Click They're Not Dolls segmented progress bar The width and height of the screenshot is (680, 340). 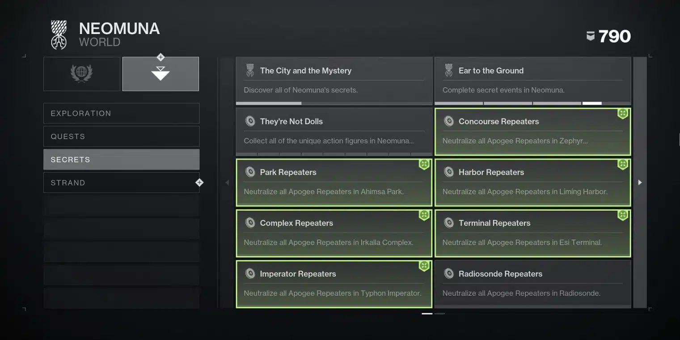(x=334, y=154)
